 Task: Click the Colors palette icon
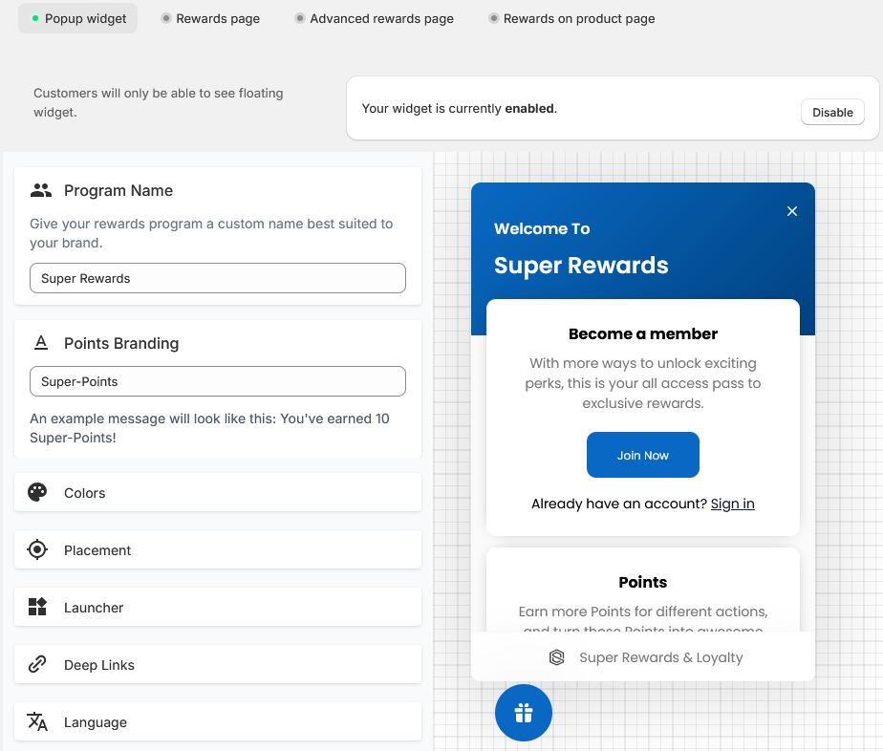click(x=37, y=493)
